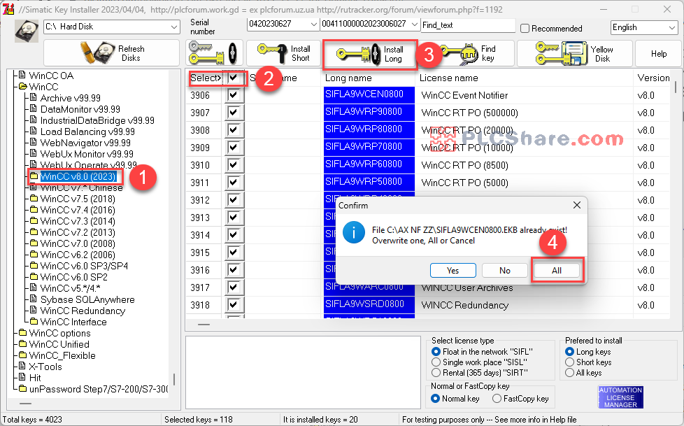Open the Automation License Manager icon

[x=620, y=397]
